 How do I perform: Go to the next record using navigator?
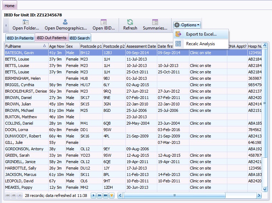click(x=94, y=196)
